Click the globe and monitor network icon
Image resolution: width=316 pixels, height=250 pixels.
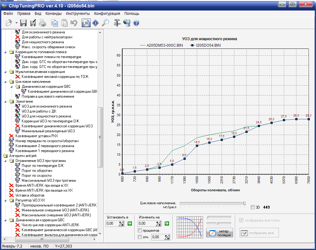(127, 23)
